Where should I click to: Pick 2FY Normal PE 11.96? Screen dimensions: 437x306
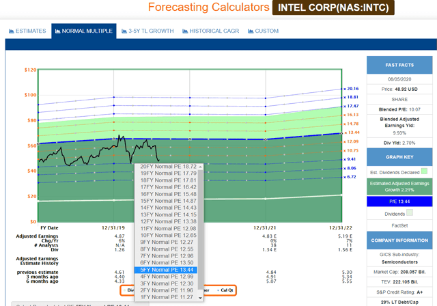pos(167,290)
